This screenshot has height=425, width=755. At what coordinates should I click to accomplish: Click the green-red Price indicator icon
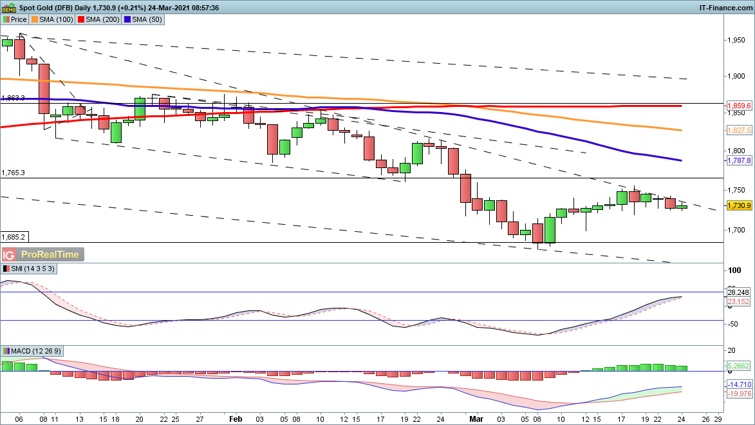click(6, 20)
